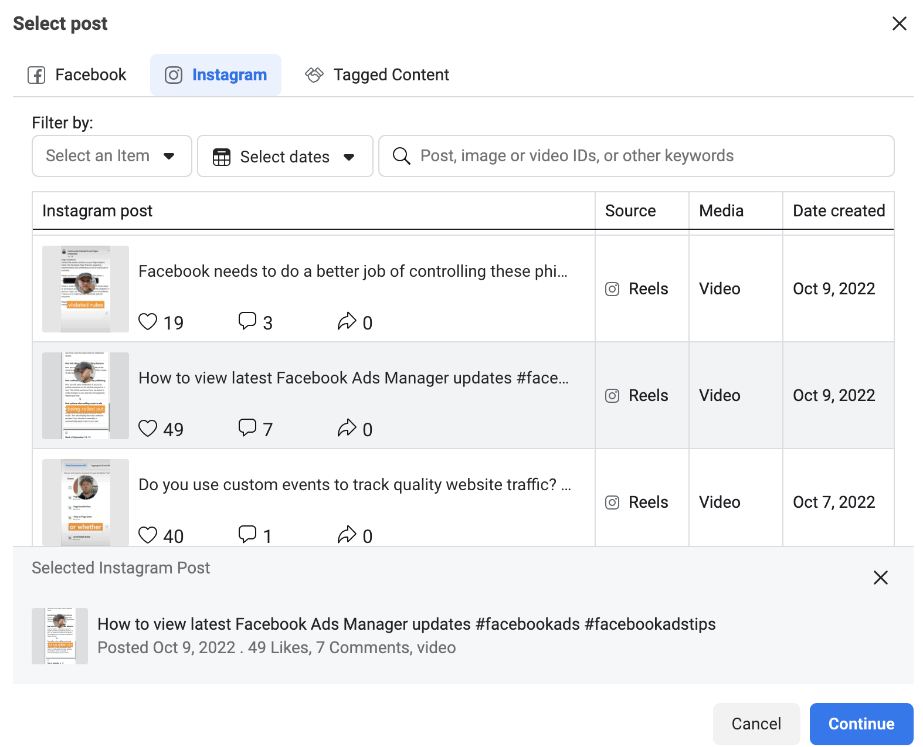The width and height of the screenshot is (923, 747).
Task: Open the Tagged Content tab
Action: (377, 75)
